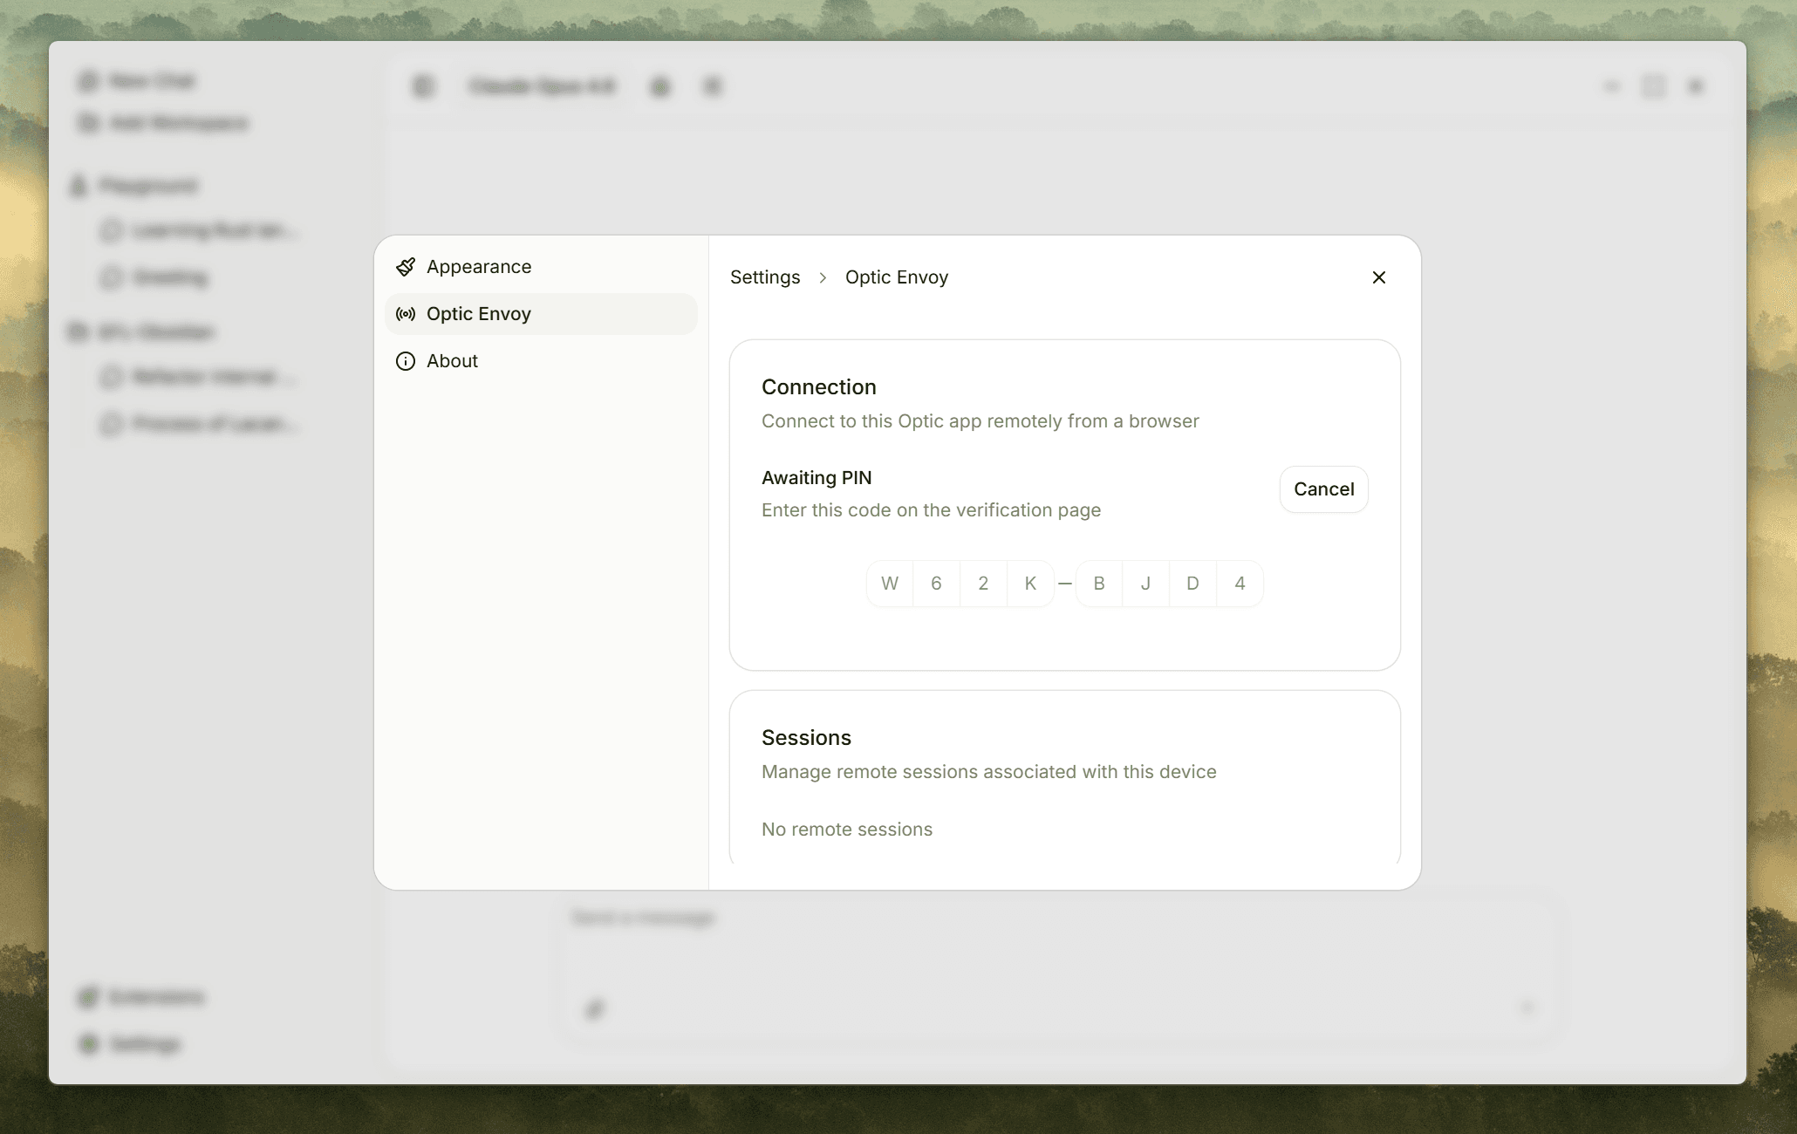Click the info circle icon beside About
The image size is (1797, 1134).
[406, 361]
